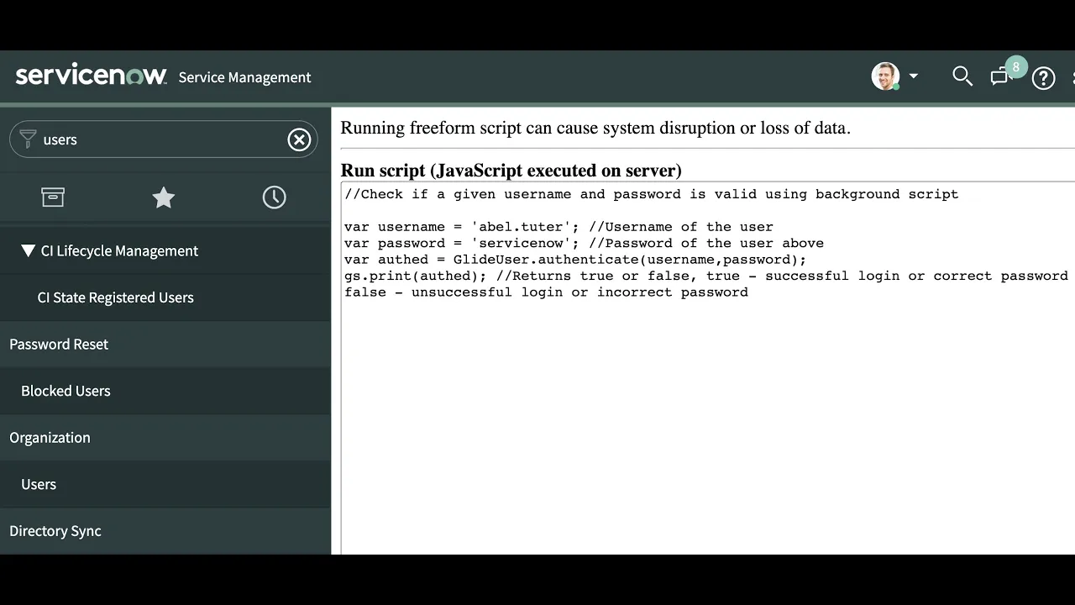Screen dimensions: 1075x605
Task: Clear the 'users' filter text
Action: coord(299,139)
